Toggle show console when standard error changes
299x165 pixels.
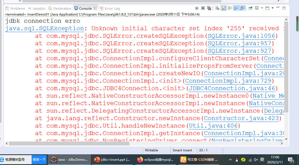242,8
